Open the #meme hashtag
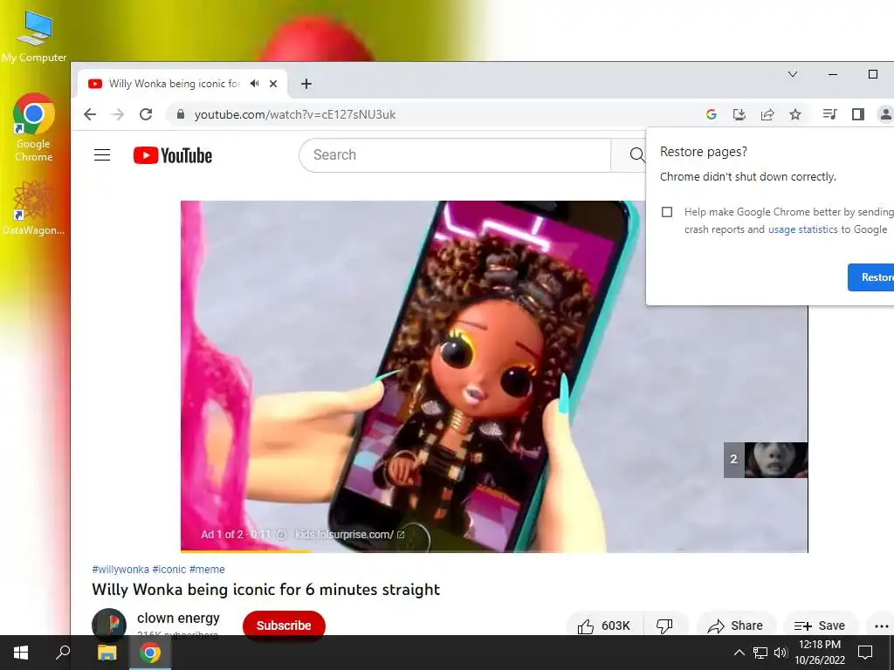Viewport: 894px width, 670px height. [x=207, y=569]
